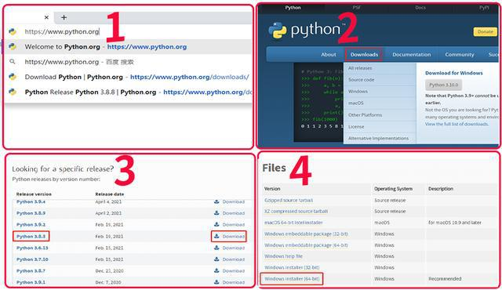Click the 'Python 3.10.0' download button

pyautogui.click(x=443, y=85)
